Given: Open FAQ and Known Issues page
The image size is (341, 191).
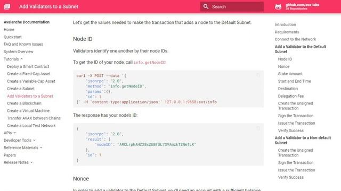Looking at the screenshot, I should [x=23, y=44].
